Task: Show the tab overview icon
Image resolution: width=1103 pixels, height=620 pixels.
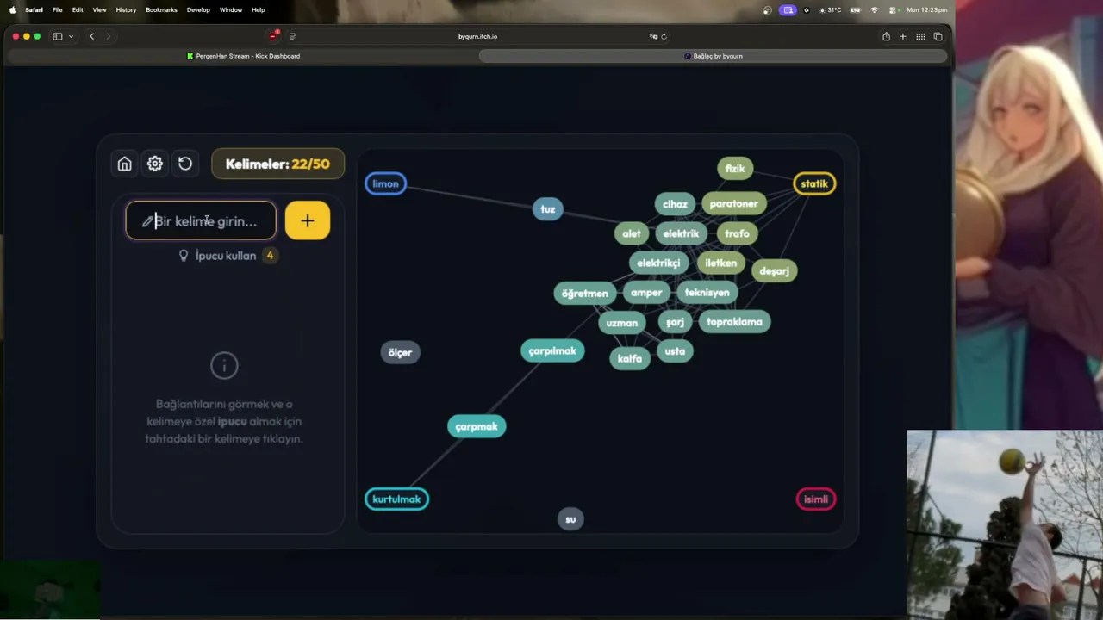Action: click(938, 36)
